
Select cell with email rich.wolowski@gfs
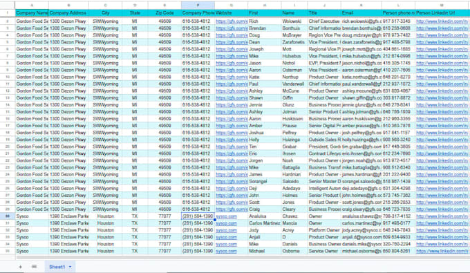(361, 21)
